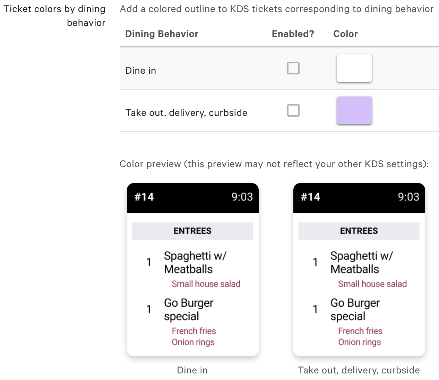
Task: Click the ENTREES section on Take out ticket
Action: (359, 231)
